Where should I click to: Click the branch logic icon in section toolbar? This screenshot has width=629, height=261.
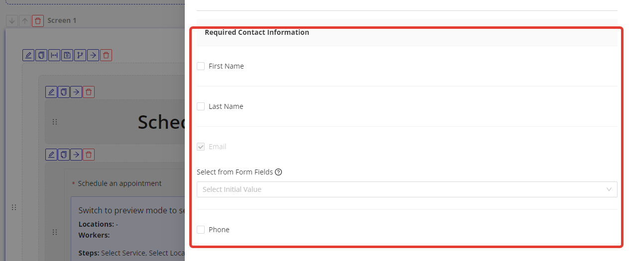point(80,55)
